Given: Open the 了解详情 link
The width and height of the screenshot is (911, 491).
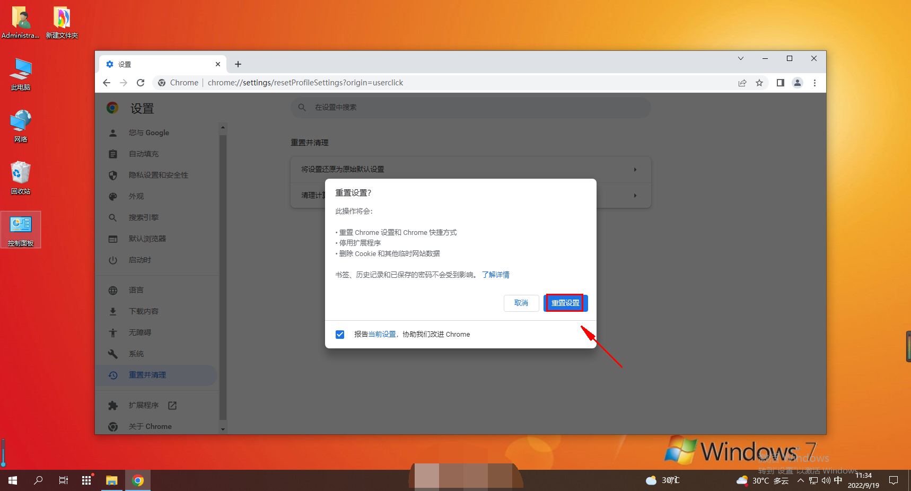Looking at the screenshot, I should coord(495,275).
